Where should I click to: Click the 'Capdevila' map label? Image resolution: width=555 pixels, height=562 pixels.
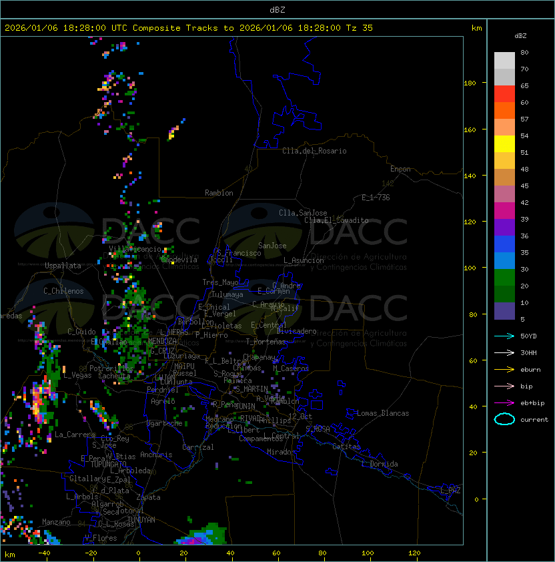click(x=179, y=260)
